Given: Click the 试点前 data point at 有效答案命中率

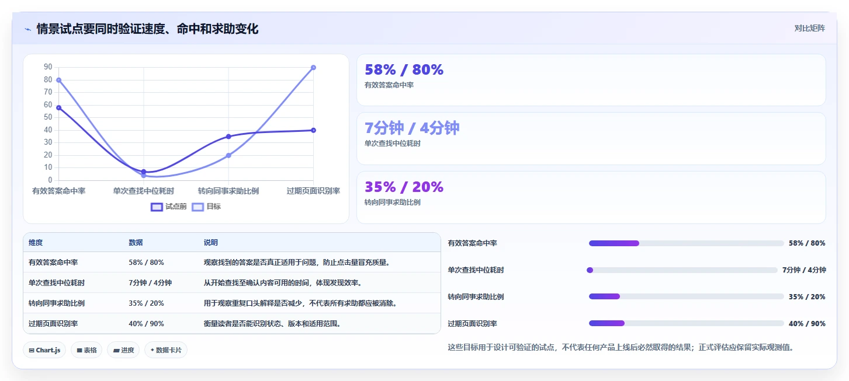Looking at the screenshot, I should tap(59, 107).
